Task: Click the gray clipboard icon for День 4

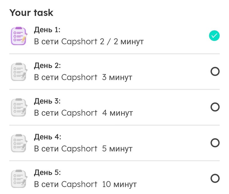Action: (x=19, y=143)
